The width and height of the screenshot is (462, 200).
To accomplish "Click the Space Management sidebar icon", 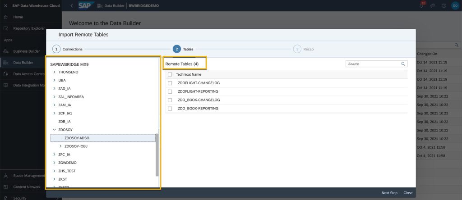I will 5,176.
